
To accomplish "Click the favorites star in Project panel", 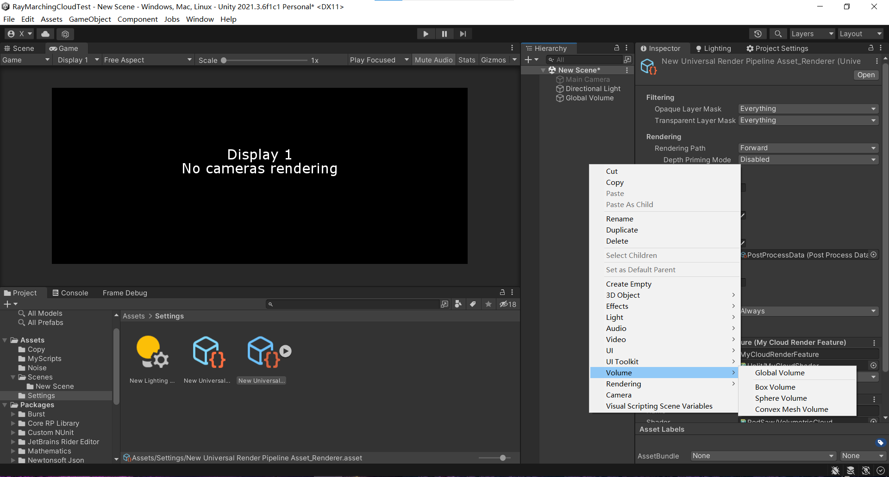I will click(x=488, y=304).
